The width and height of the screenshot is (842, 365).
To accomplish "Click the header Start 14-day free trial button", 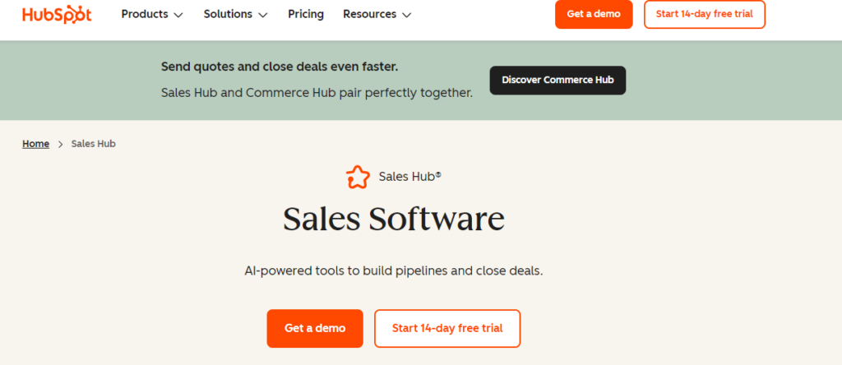I will coord(705,15).
